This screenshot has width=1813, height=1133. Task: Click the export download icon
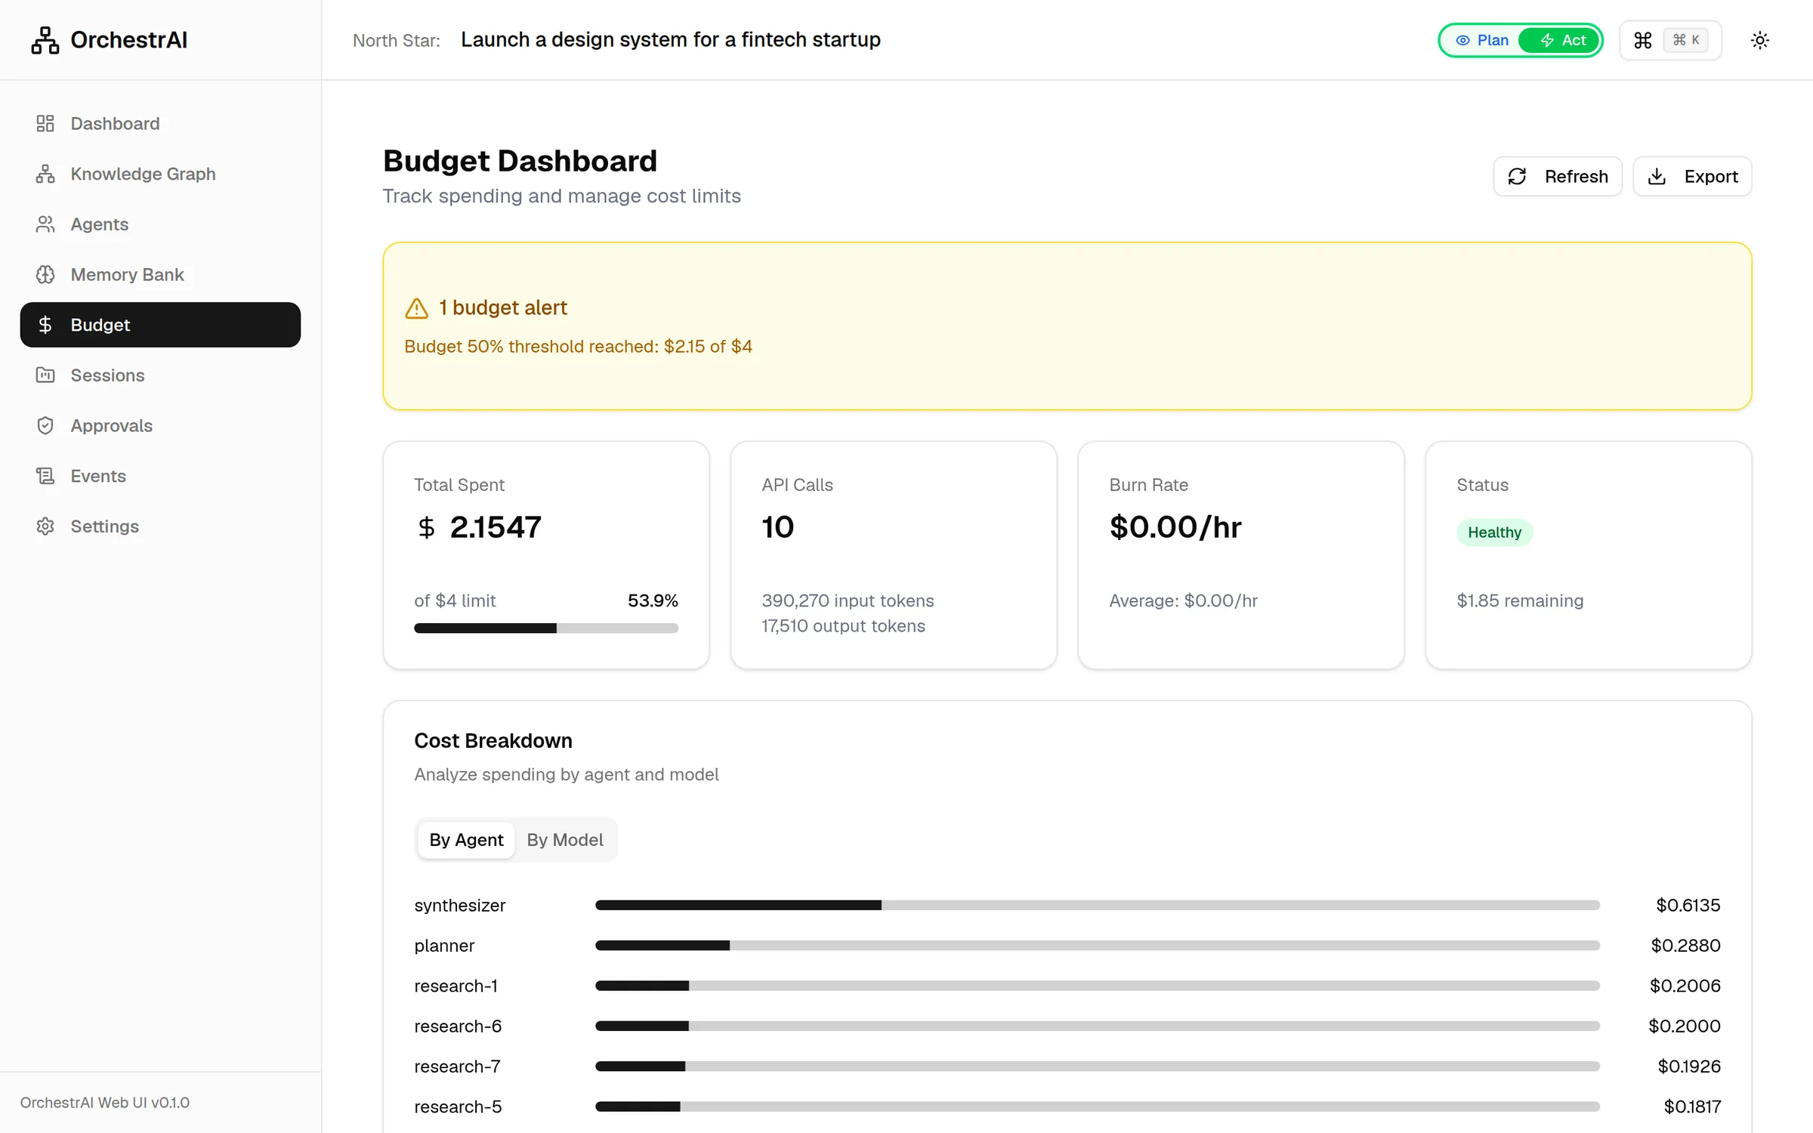point(1657,176)
